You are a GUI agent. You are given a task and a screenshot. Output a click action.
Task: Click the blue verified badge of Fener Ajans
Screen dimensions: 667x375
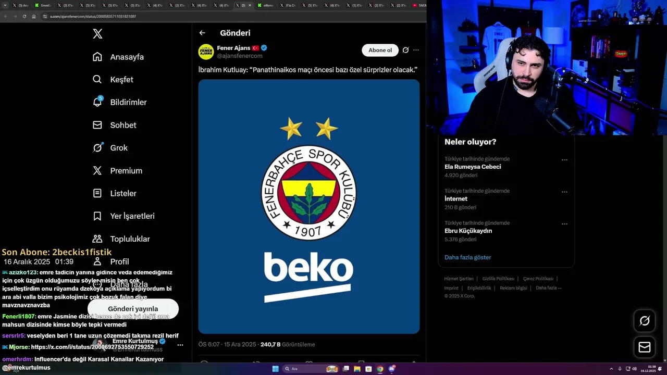(264, 48)
